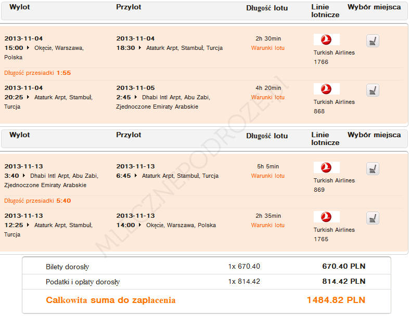Choose a seat on flight 868
The height and width of the screenshot is (316, 410).
(373, 90)
